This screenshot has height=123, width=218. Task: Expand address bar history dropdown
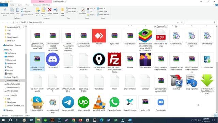(178, 22)
